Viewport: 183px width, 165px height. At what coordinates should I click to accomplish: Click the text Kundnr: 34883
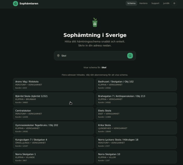(22, 103)
